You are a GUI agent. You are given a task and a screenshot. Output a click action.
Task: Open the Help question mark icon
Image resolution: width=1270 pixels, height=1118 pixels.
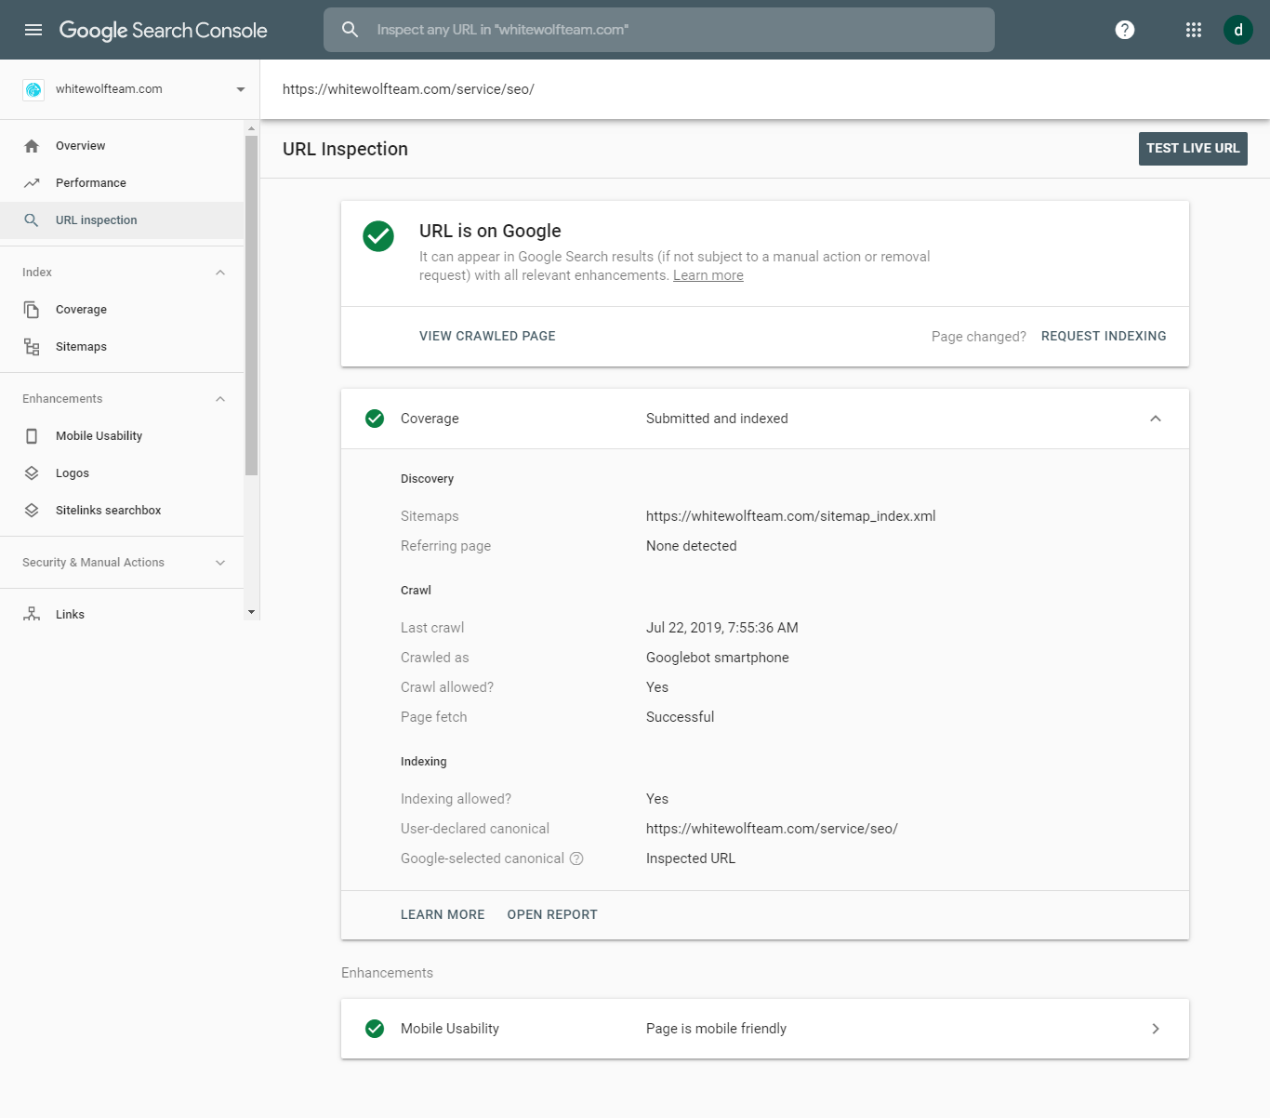pos(1125,30)
